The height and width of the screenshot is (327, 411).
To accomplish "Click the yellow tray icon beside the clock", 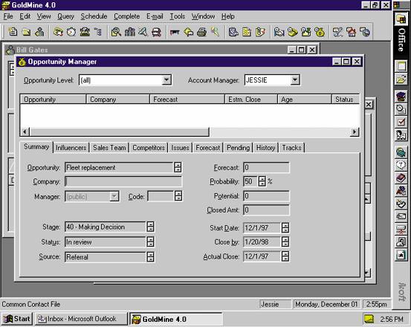I will pyautogui.click(x=369, y=319).
